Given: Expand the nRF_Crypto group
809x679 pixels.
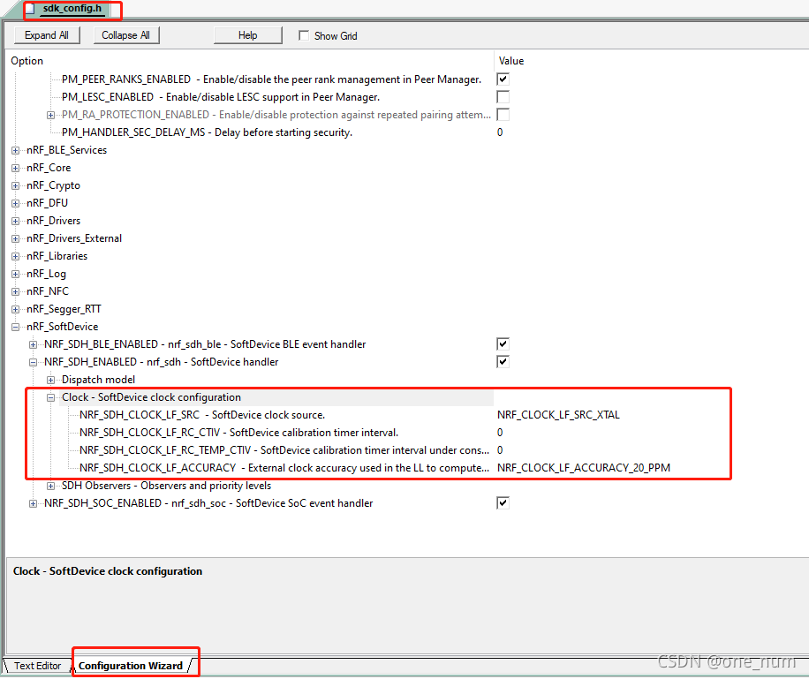Looking at the screenshot, I should tap(16, 185).
